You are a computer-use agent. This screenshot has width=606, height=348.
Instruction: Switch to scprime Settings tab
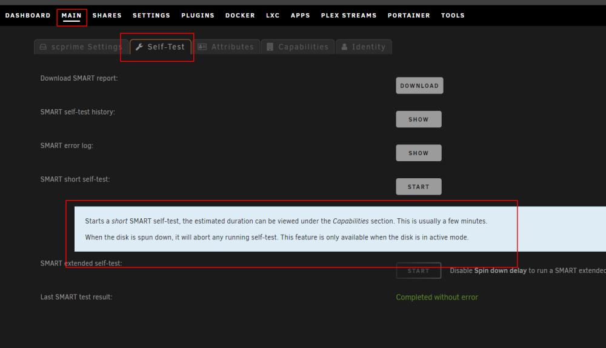click(x=81, y=47)
